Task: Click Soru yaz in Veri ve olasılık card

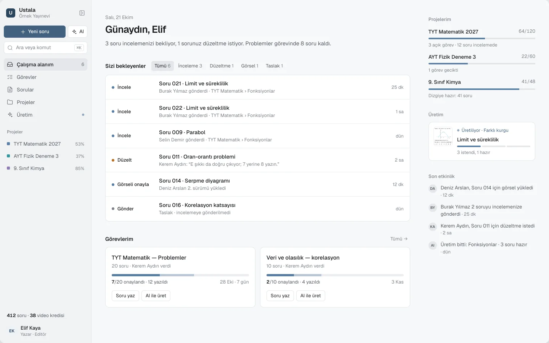Action: [280, 296]
